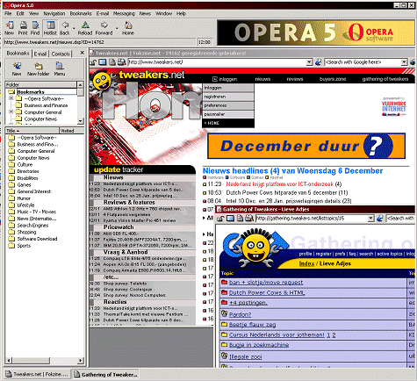Screen dimensions: 417x381
Task: Open Dutch Power Cows hitparade headline
Action: pyautogui.click(x=282, y=192)
